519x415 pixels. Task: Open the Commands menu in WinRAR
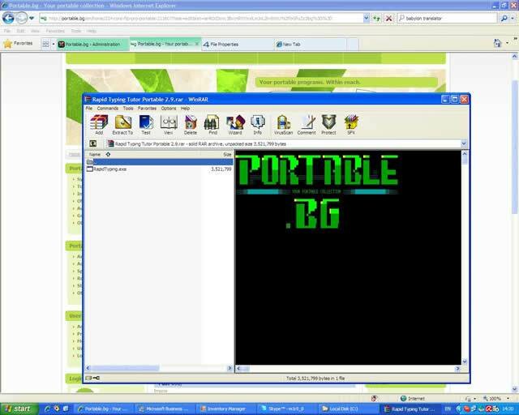tap(108, 109)
